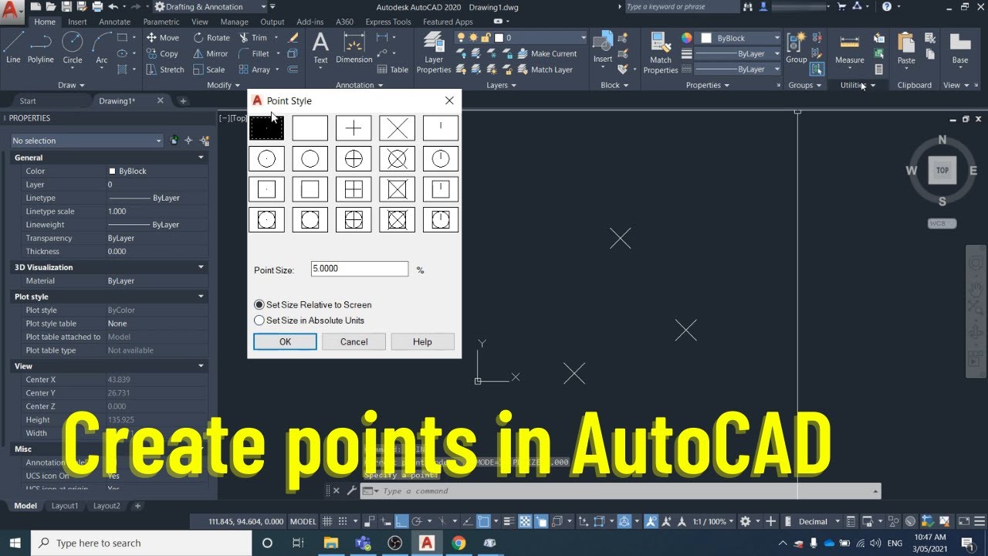
Task: Activate the Circle tool
Action: point(73,50)
